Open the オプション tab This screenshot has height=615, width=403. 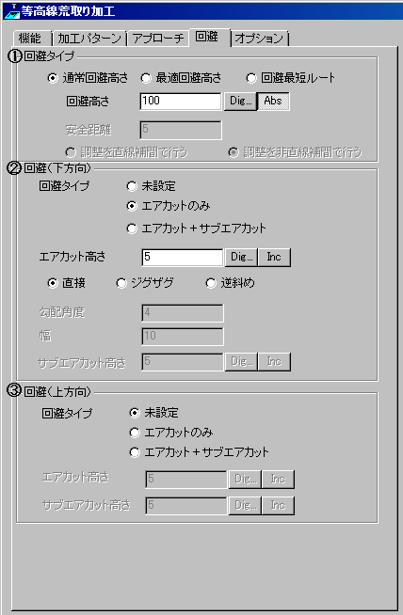click(259, 39)
